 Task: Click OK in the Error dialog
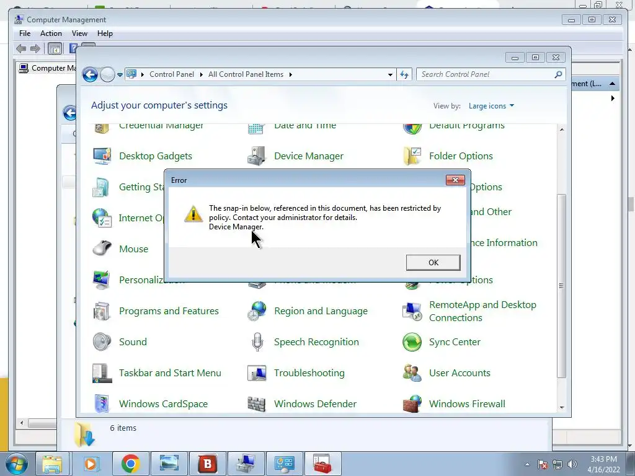click(x=433, y=262)
